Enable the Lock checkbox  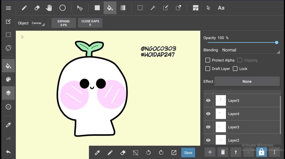tap(235, 69)
